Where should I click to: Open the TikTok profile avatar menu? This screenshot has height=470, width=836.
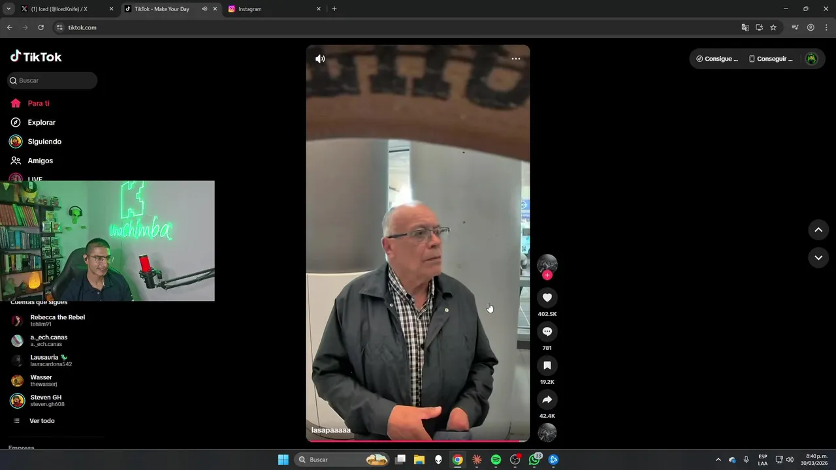coord(811,59)
